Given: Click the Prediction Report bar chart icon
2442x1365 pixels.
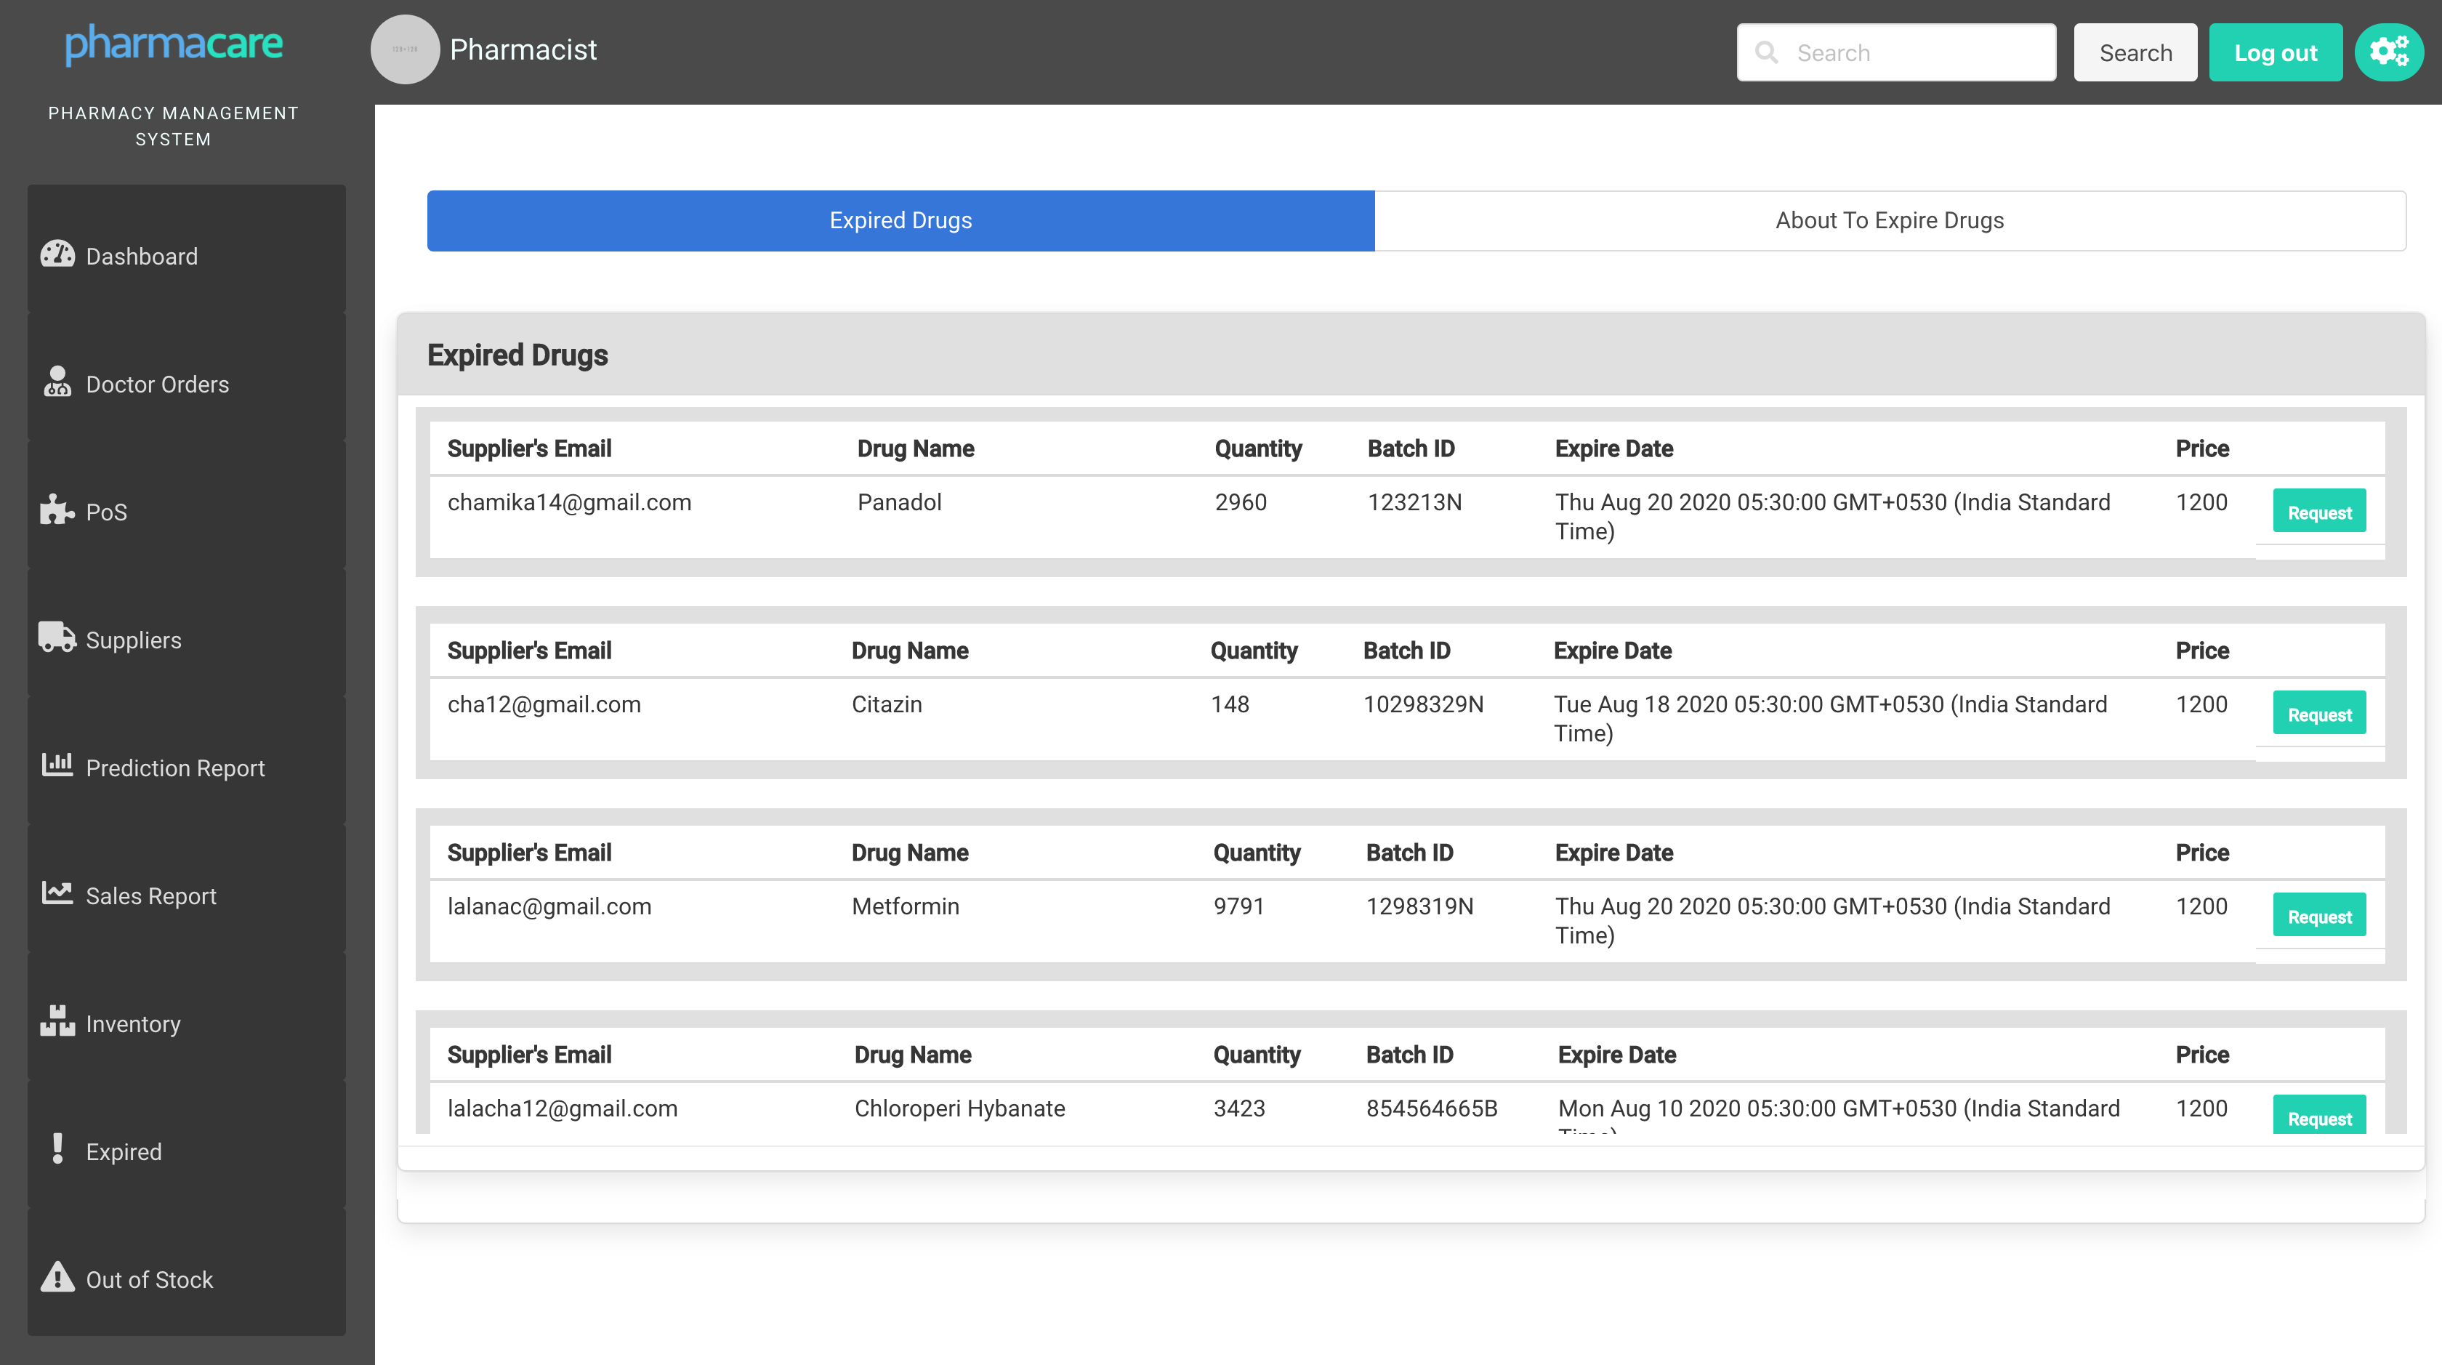Looking at the screenshot, I should (x=57, y=765).
